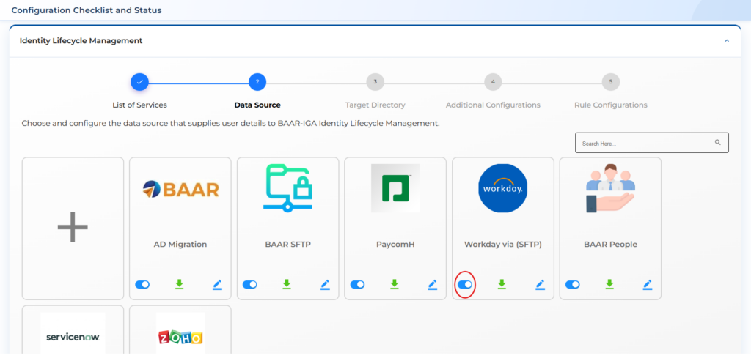
Task: Click the AD Migration card title
Action: click(x=180, y=245)
